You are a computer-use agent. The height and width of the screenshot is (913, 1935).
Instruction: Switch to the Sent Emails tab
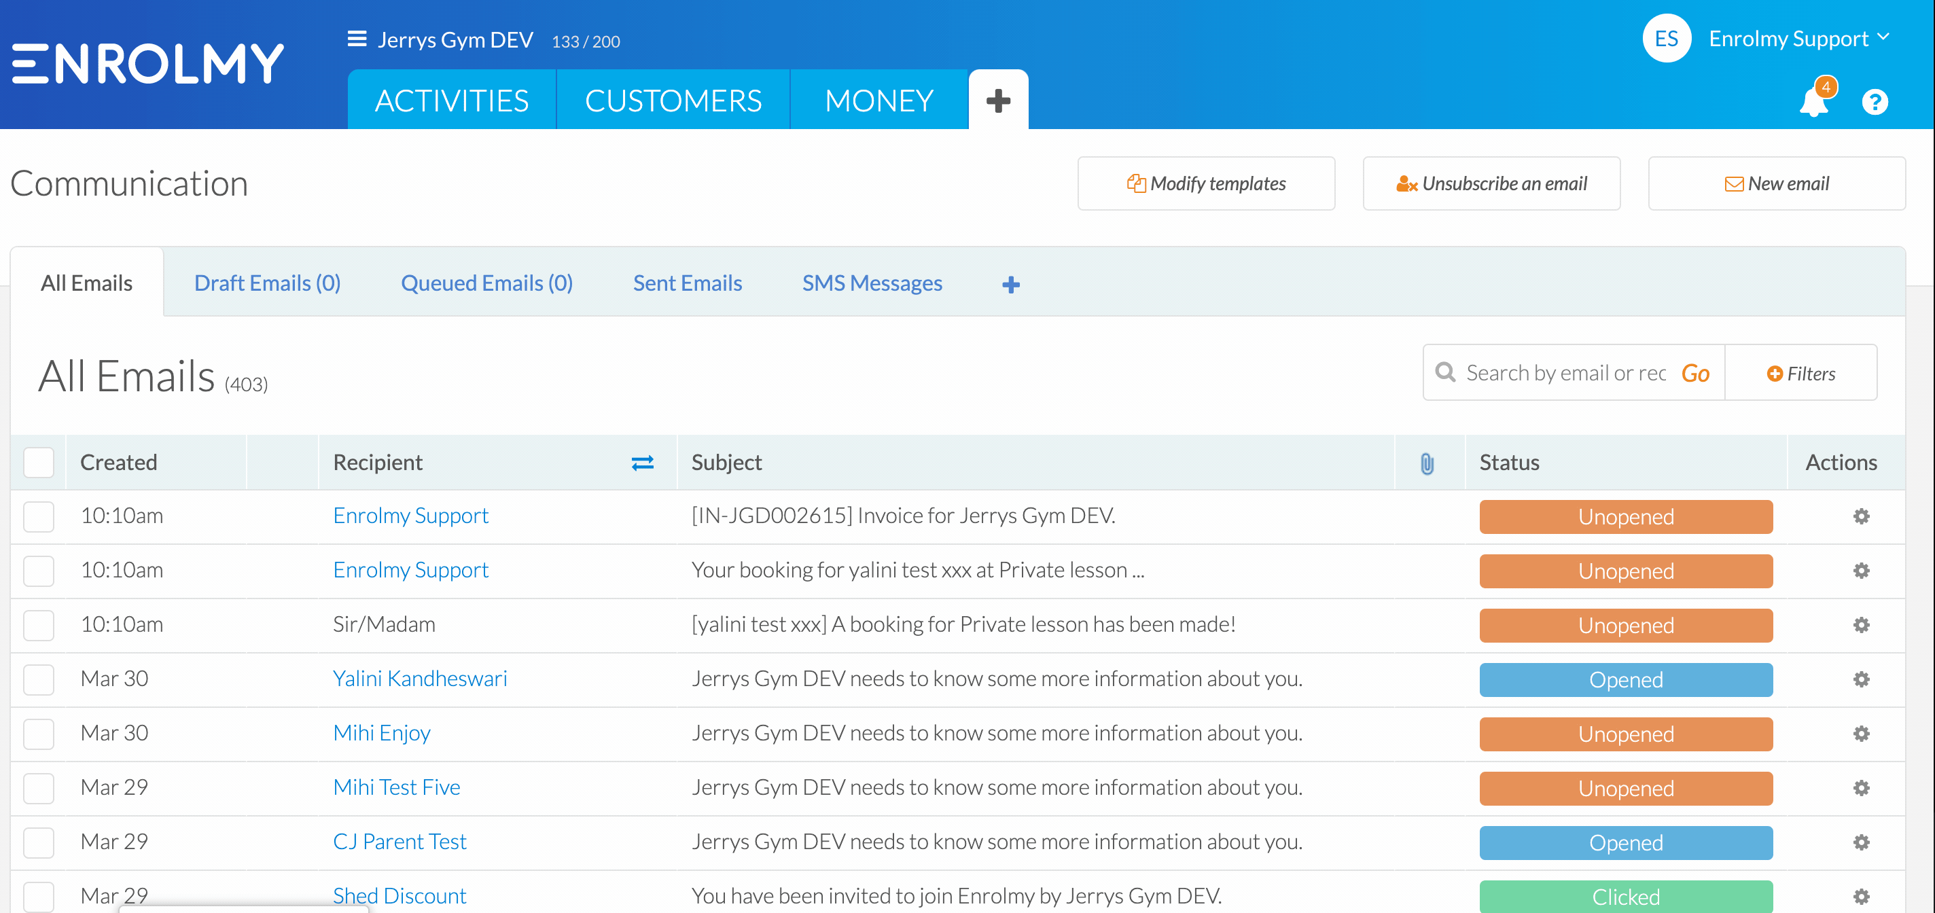click(688, 283)
